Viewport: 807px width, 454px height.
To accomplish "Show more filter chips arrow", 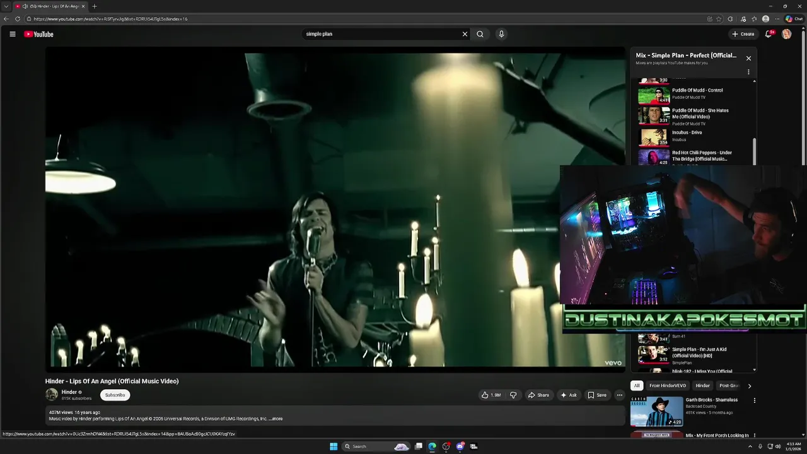I will click(749, 386).
